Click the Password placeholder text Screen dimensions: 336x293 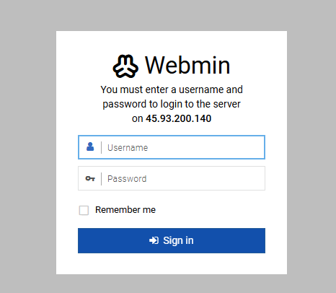(127, 179)
